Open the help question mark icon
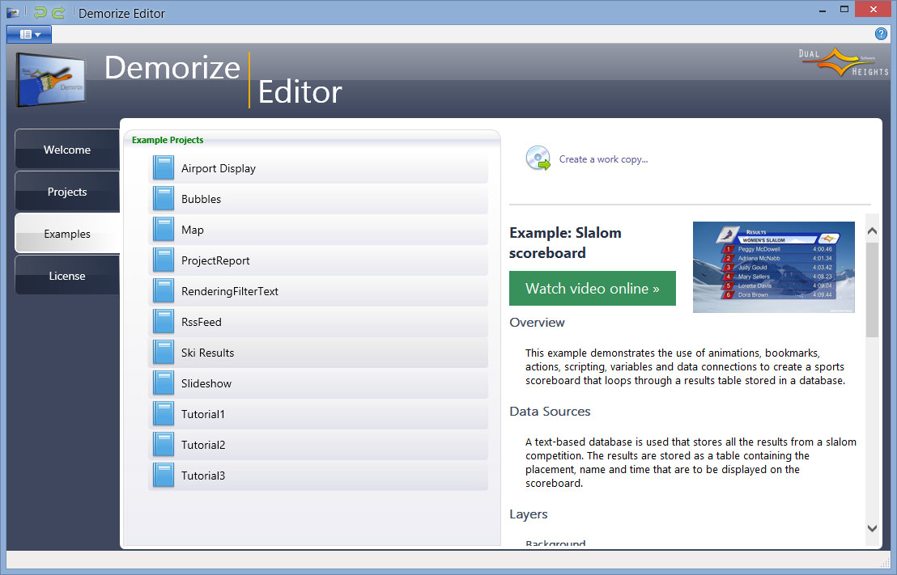This screenshot has height=575, width=897. click(882, 34)
